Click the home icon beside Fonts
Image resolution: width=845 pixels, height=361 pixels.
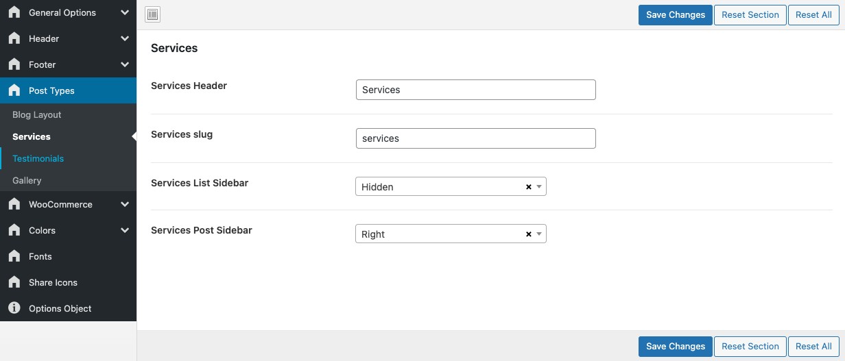pos(14,256)
